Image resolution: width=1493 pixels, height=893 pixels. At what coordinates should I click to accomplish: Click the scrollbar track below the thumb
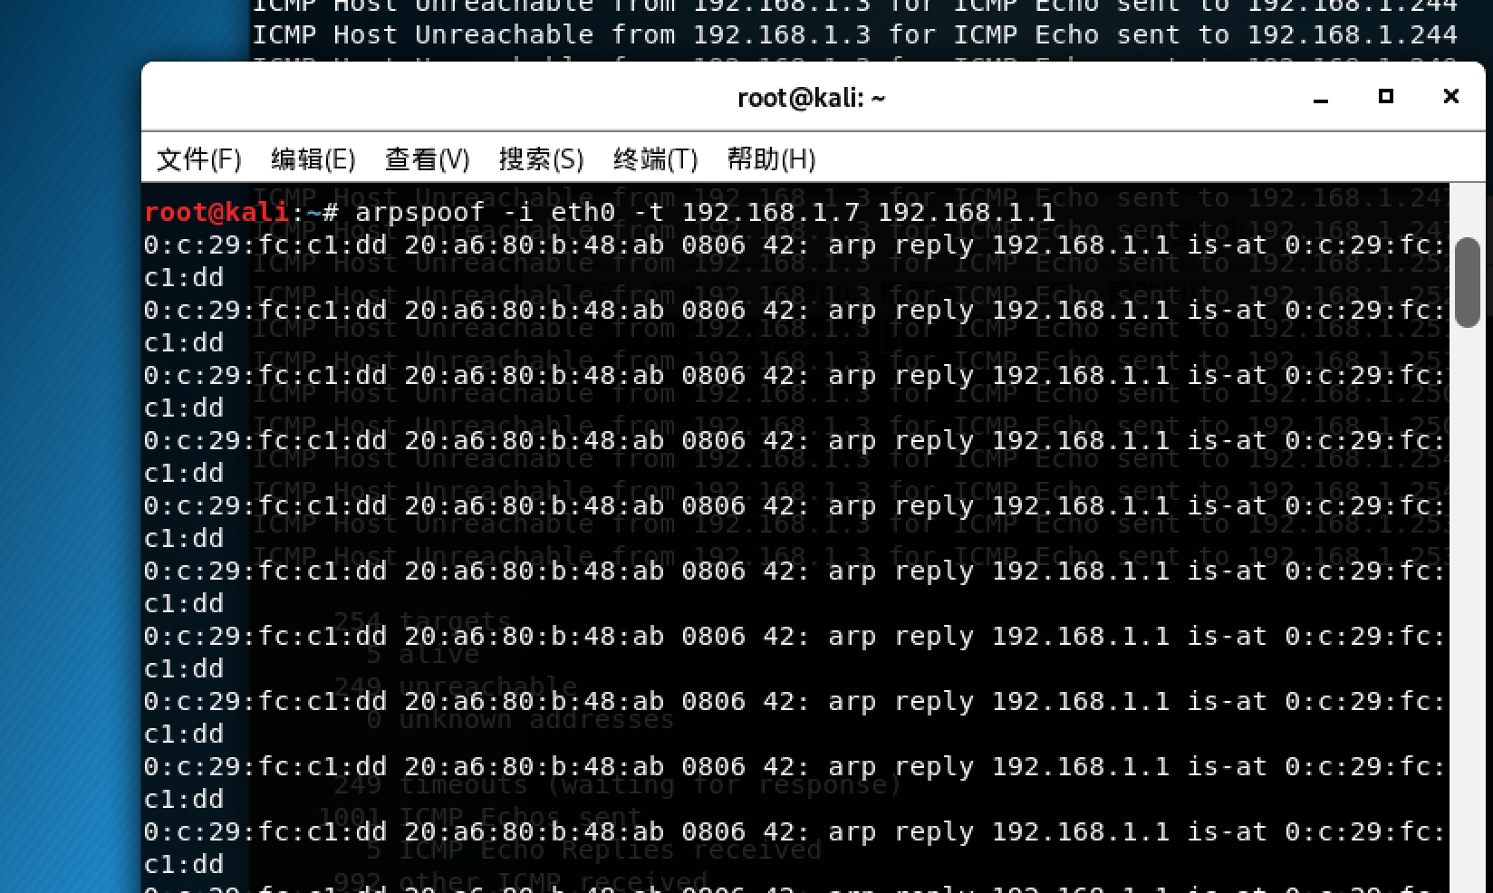pyautogui.click(x=1467, y=607)
